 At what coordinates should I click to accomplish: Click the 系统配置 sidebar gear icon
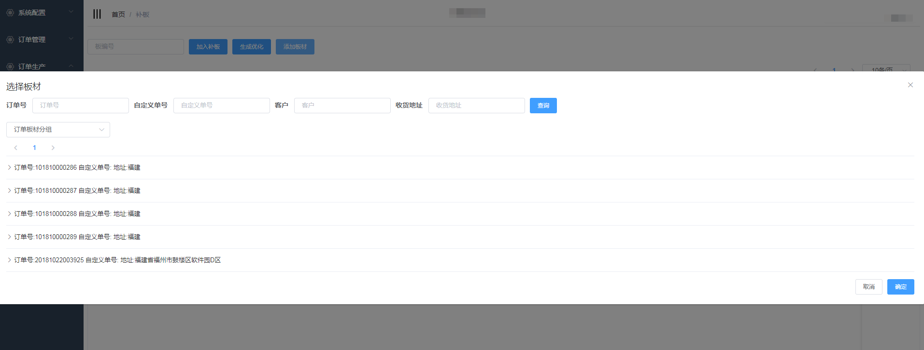(x=10, y=13)
